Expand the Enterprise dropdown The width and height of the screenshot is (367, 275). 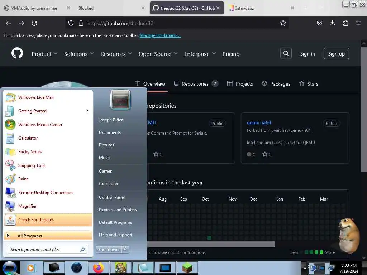(x=200, y=54)
